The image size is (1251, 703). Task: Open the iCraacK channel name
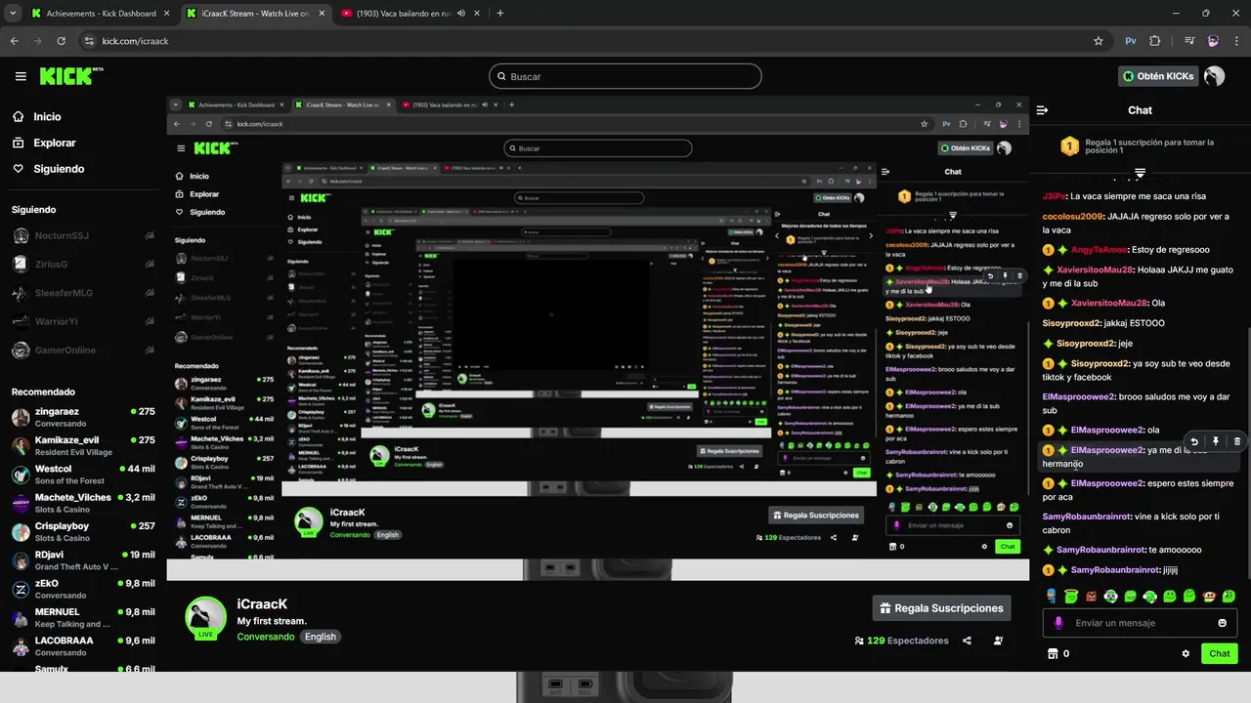pos(263,604)
